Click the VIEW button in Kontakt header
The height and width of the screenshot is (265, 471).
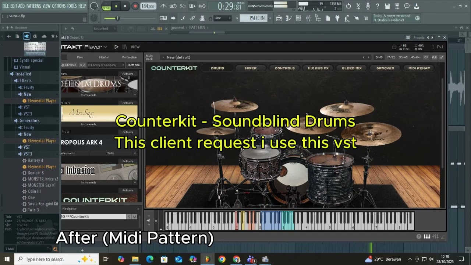click(135, 47)
